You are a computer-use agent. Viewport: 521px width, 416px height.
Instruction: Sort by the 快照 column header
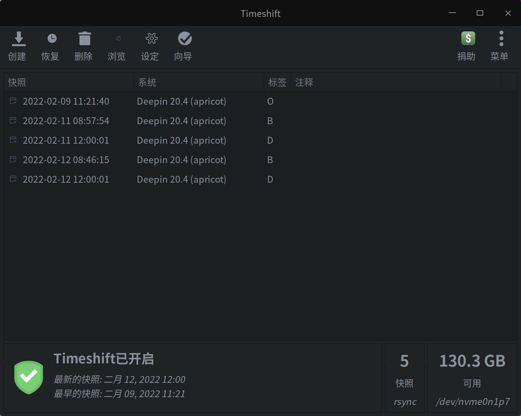point(69,82)
